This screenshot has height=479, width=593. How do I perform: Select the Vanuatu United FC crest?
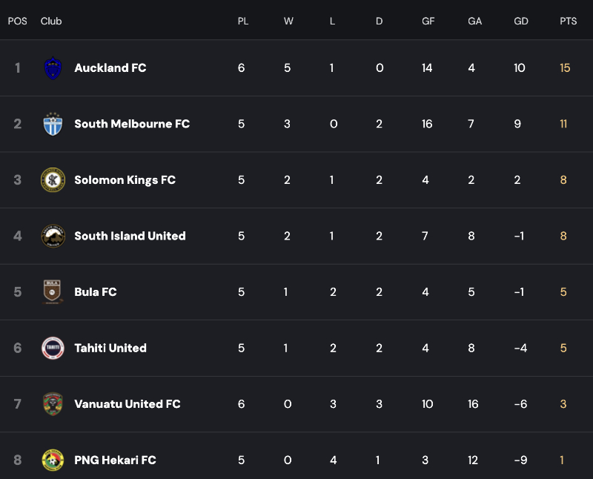click(53, 404)
